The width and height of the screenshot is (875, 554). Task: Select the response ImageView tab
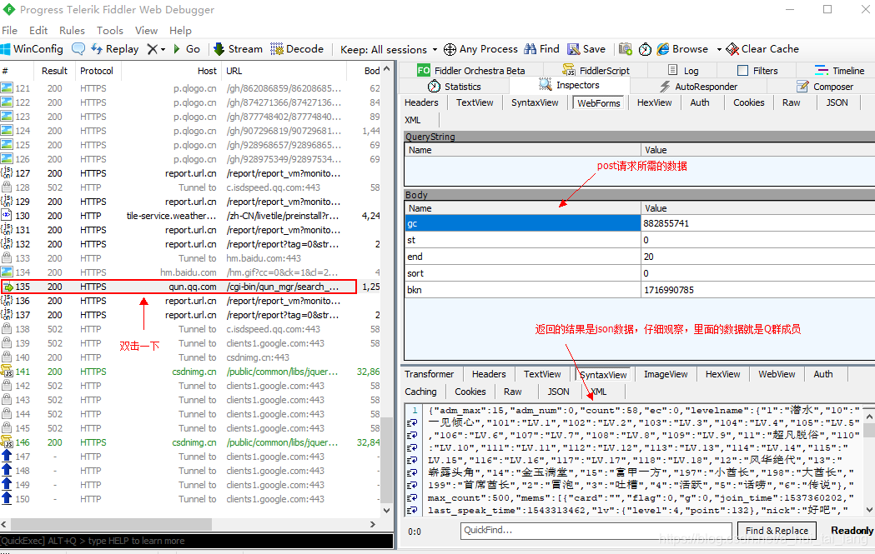point(666,374)
